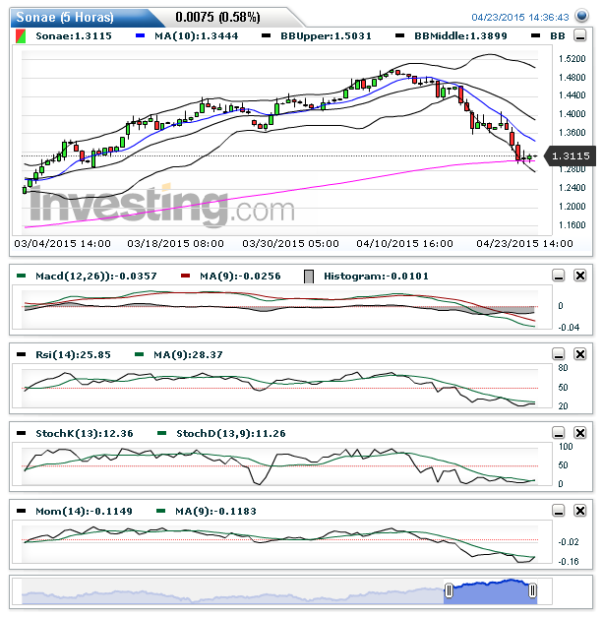603x617 pixels.
Task: Click the MA(10):1.3444 legend text
Action: tap(197, 36)
